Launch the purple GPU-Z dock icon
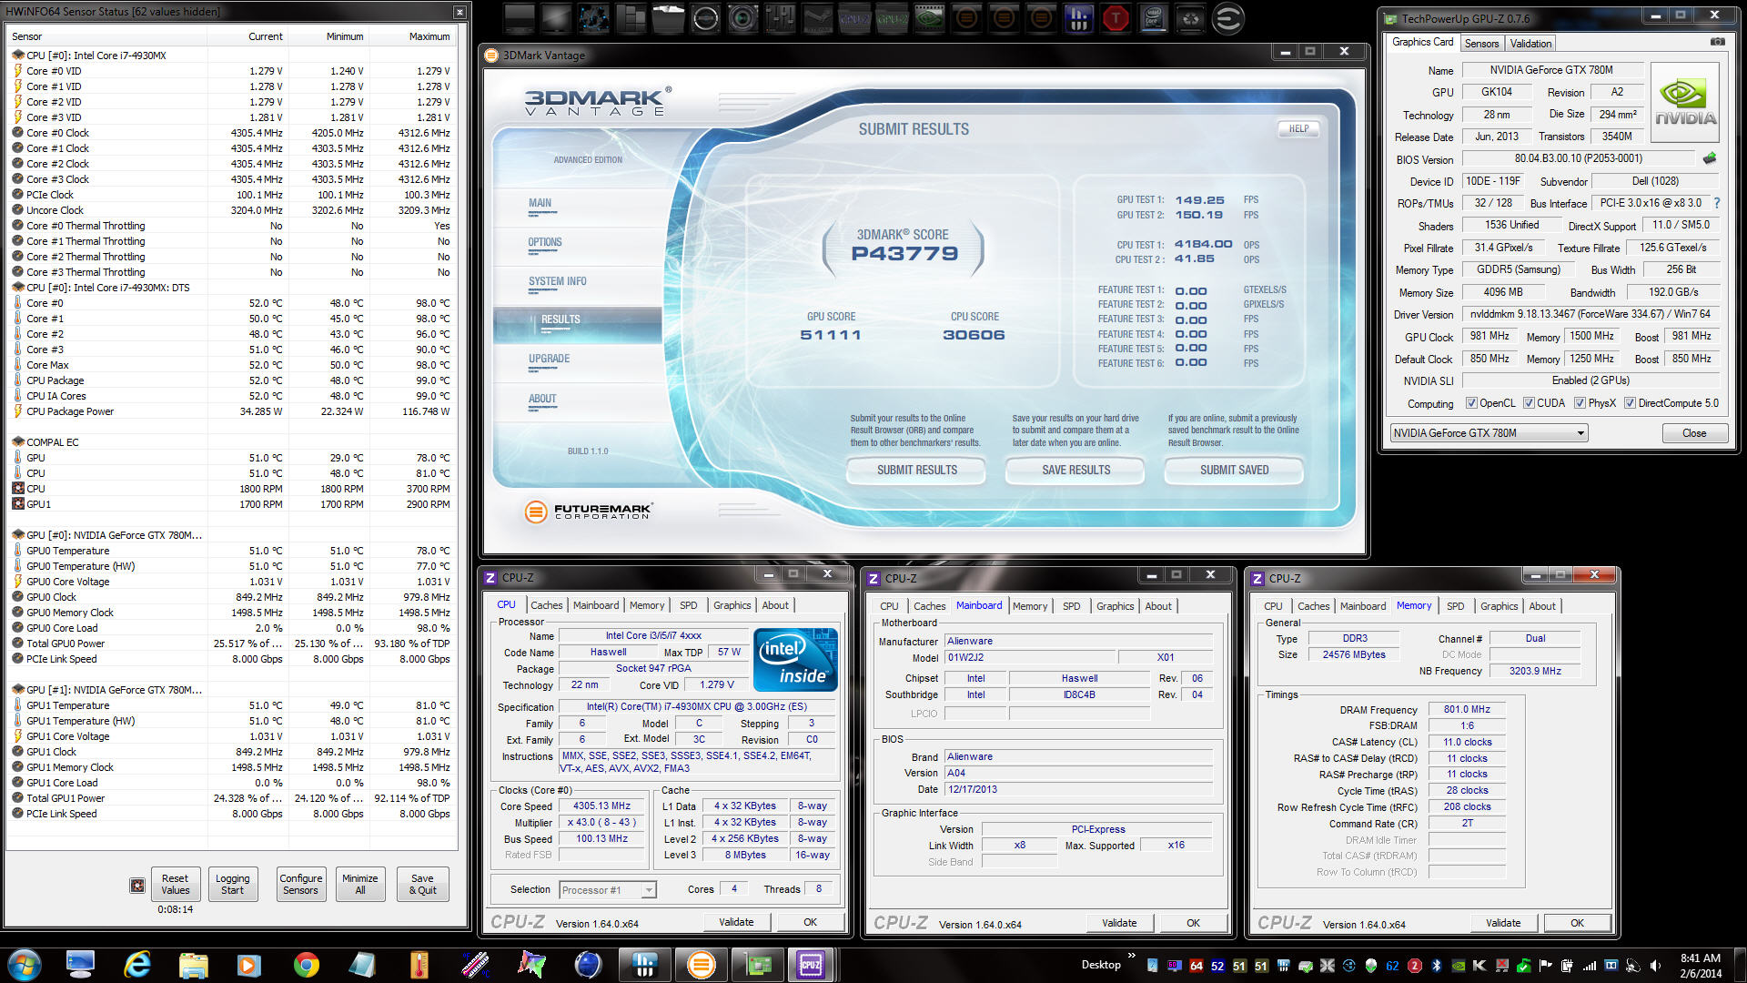1747x983 pixels. point(854,18)
